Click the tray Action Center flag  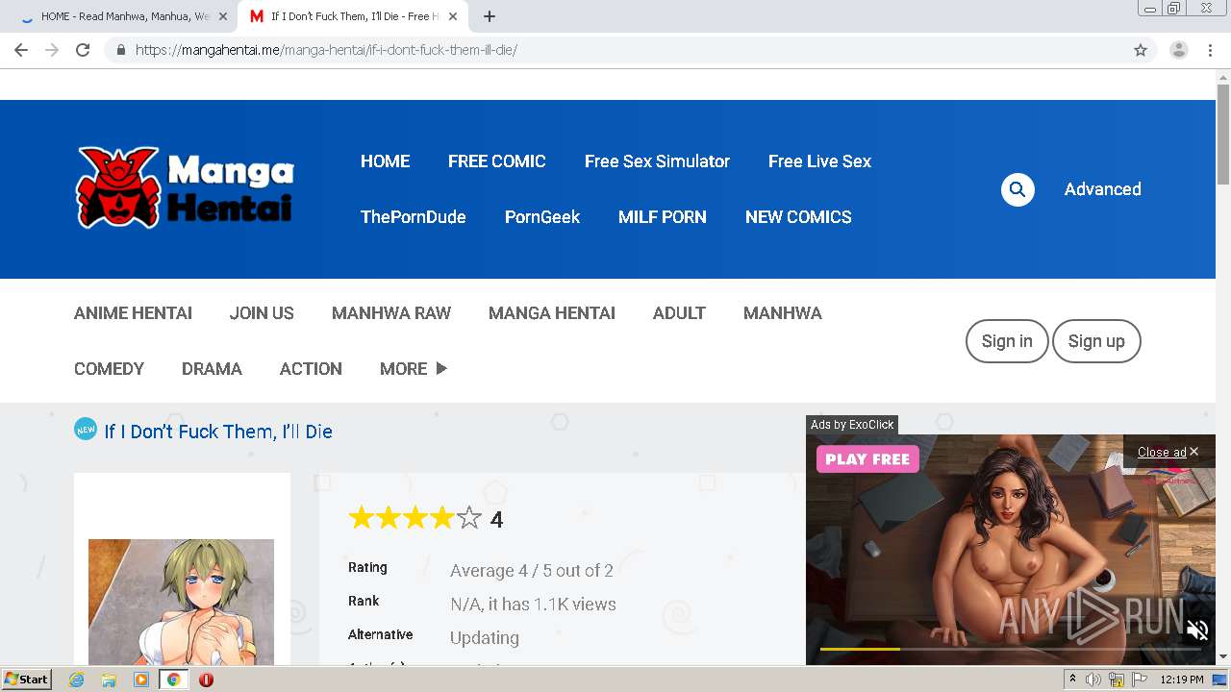(1140, 680)
